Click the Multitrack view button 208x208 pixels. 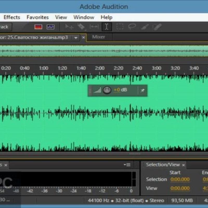click(5, 27)
